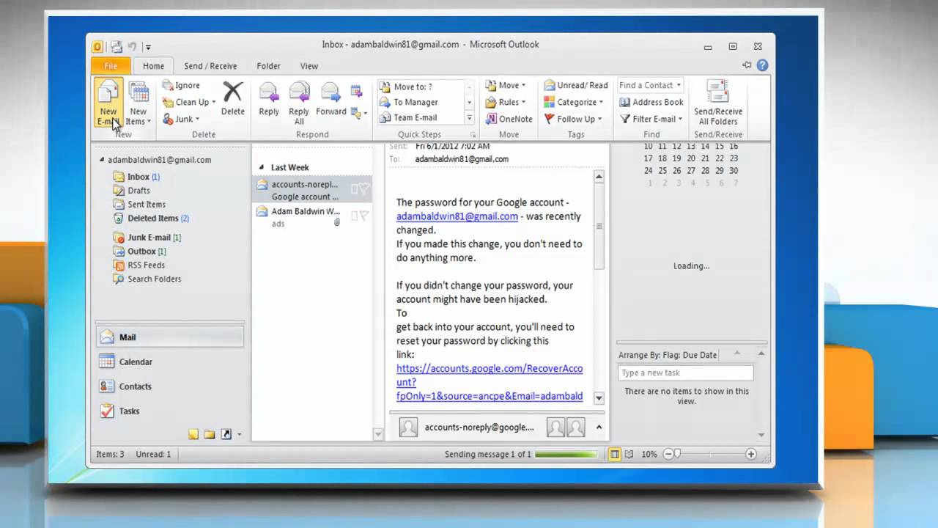The image size is (938, 528).
Task: Click Send/Receive All Folders icon
Action: pyautogui.click(x=718, y=92)
